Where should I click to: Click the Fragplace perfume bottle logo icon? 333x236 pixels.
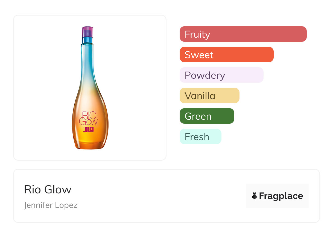coord(255,196)
